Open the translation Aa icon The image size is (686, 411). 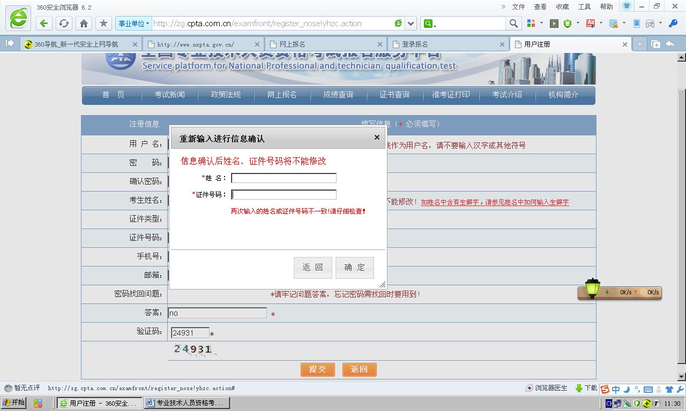[x=591, y=24]
